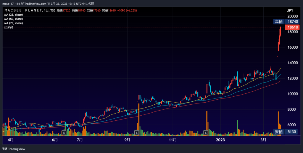Click the 10000 price axis value

293,94
